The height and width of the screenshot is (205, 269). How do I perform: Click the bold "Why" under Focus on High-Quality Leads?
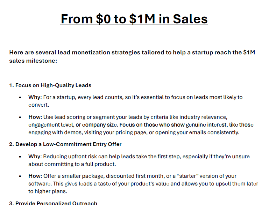pos(34,97)
